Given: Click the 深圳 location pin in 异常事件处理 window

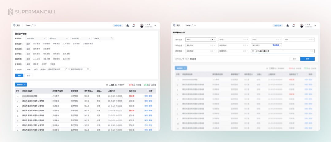Looking at the screenshot, I should click(x=174, y=25).
